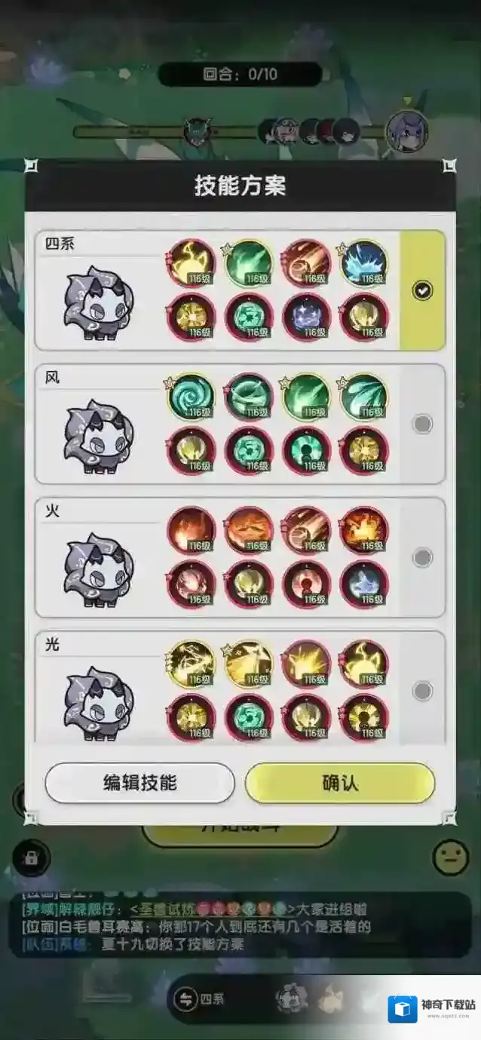Viewport: 481px width, 1040px height.
Task: Open the 四系 scheme selector in bottom bar
Action: pyautogui.click(x=201, y=1000)
